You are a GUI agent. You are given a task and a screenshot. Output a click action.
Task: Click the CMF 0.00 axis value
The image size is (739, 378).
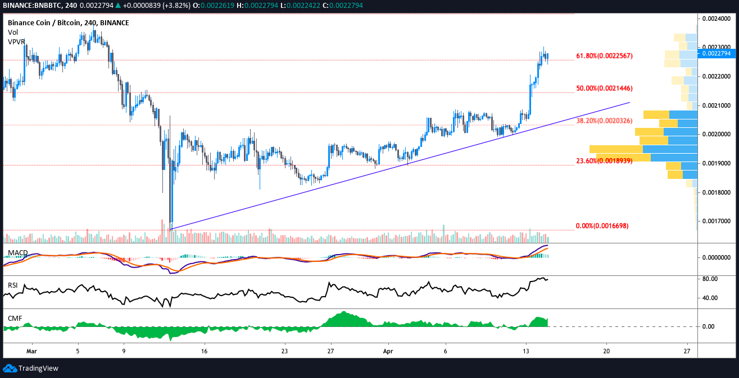tap(708, 326)
